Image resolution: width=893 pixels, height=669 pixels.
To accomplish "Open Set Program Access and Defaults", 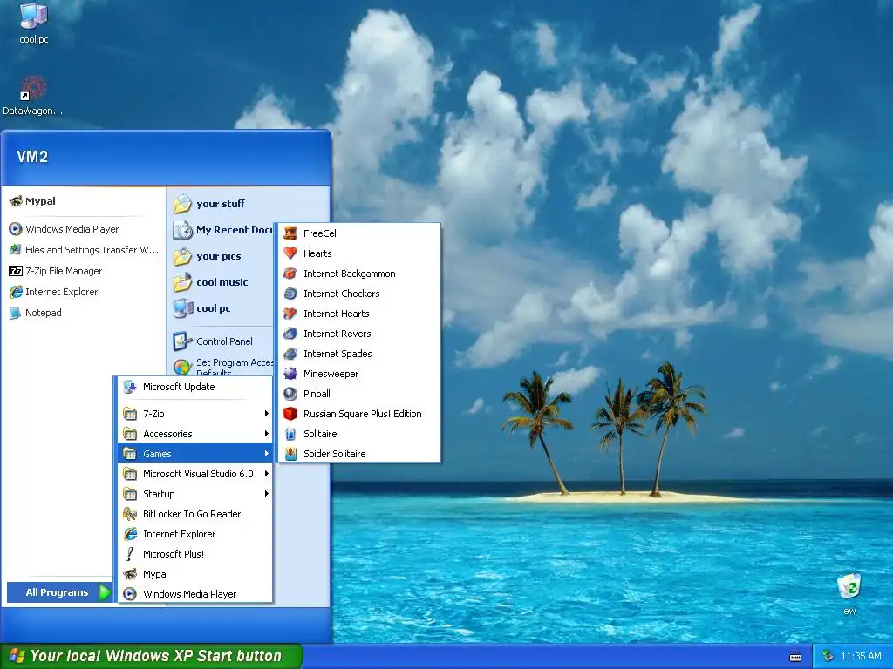I will [x=222, y=367].
